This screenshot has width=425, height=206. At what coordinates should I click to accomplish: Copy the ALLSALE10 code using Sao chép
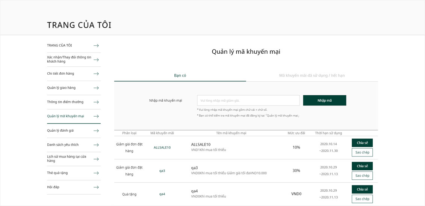(x=362, y=152)
